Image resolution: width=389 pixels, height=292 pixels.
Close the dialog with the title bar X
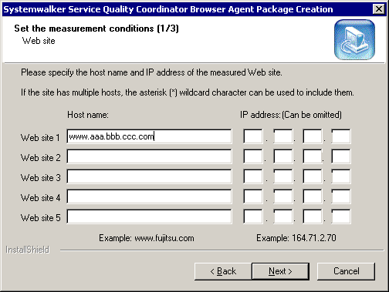379,9
